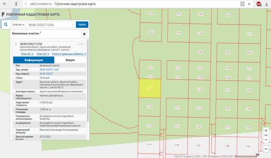Open browser downloads arrow icon
This screenshot has height=158, width=271.
coord(266,4)
